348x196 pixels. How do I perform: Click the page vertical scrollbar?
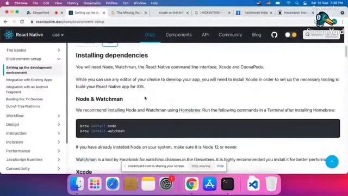coord(346,52)
